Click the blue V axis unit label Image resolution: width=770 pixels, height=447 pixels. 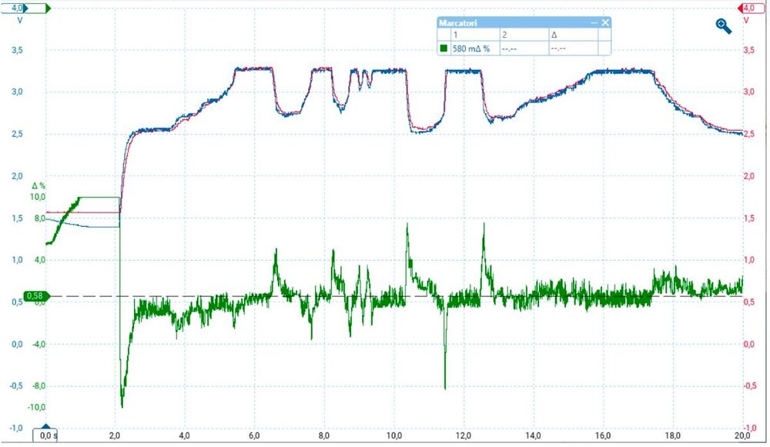(19, 21)
